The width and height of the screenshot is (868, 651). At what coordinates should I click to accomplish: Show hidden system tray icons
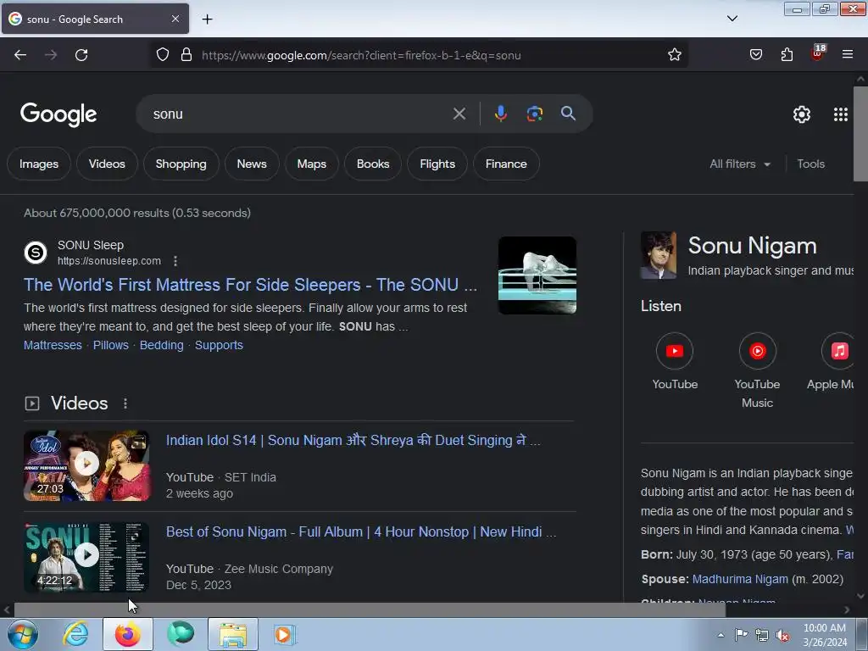tap(721, 635)
